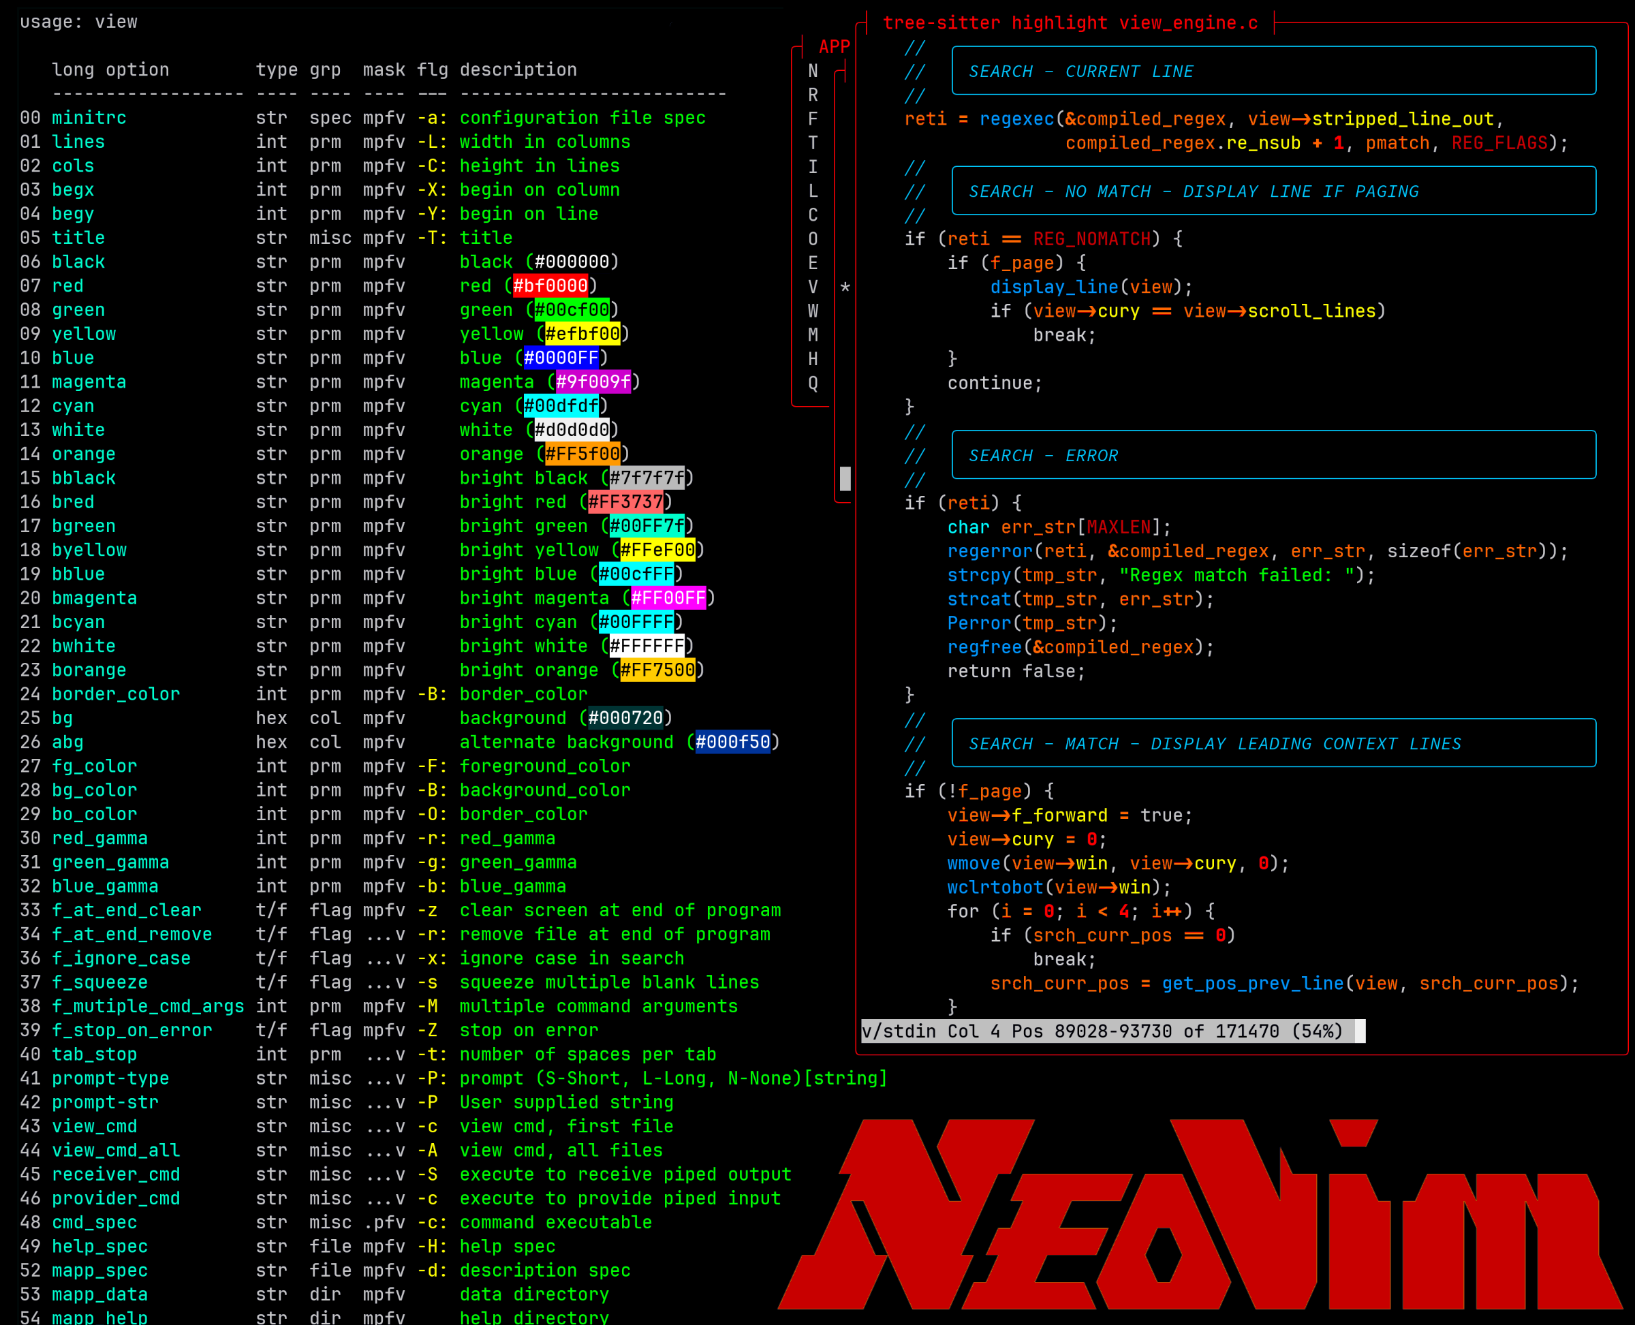Select the Q entry in APP menu

point(813,383)
